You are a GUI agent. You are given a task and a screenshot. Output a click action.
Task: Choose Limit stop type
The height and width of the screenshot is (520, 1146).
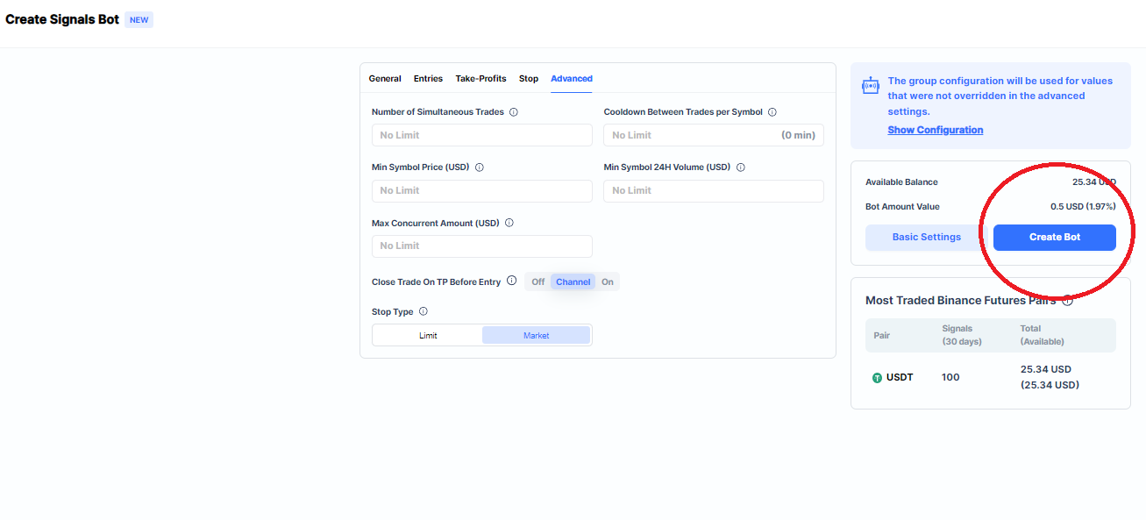pyautogui.click(x=428, y=335)
